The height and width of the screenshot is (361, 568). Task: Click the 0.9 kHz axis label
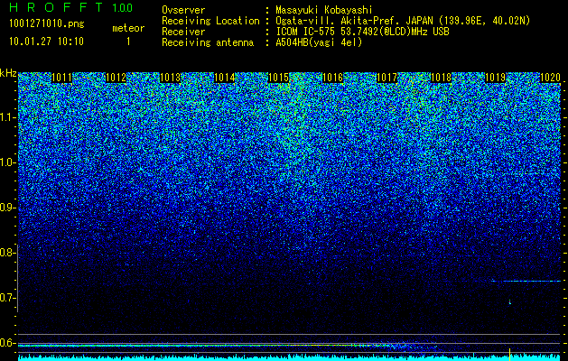(8, 208)
